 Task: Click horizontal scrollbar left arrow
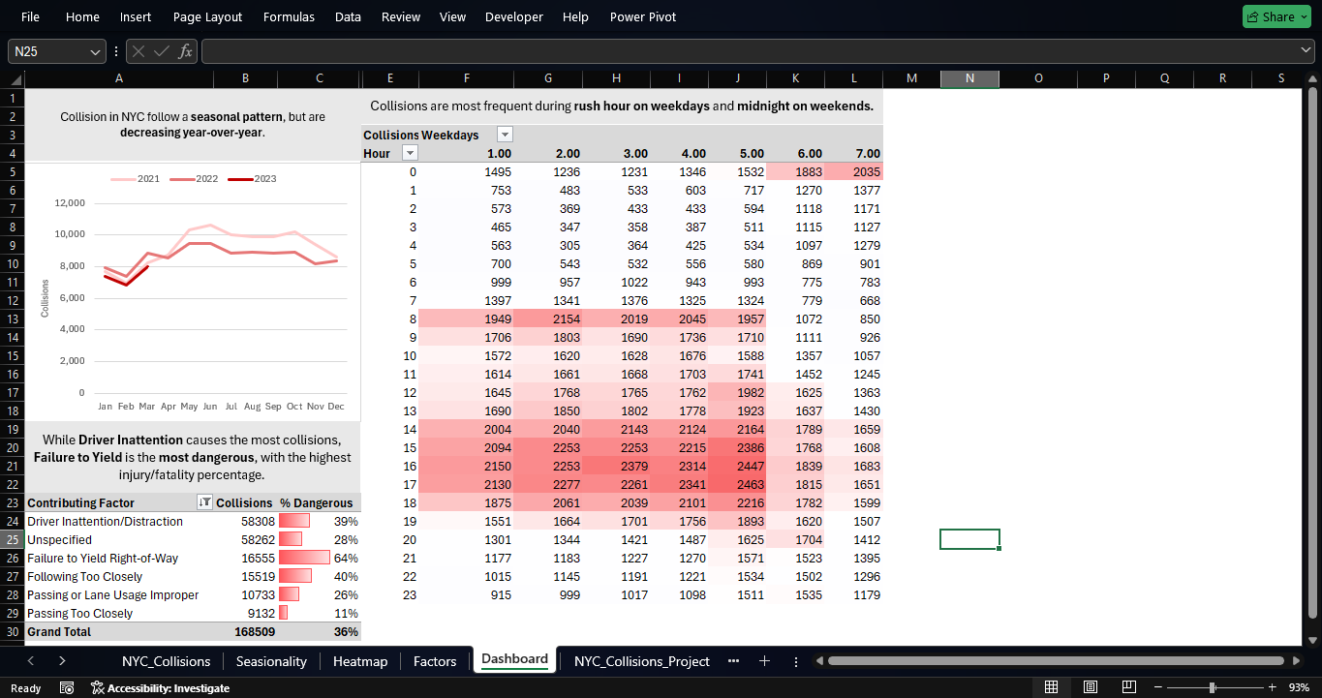pyautogui.click(x=819, y=661)
